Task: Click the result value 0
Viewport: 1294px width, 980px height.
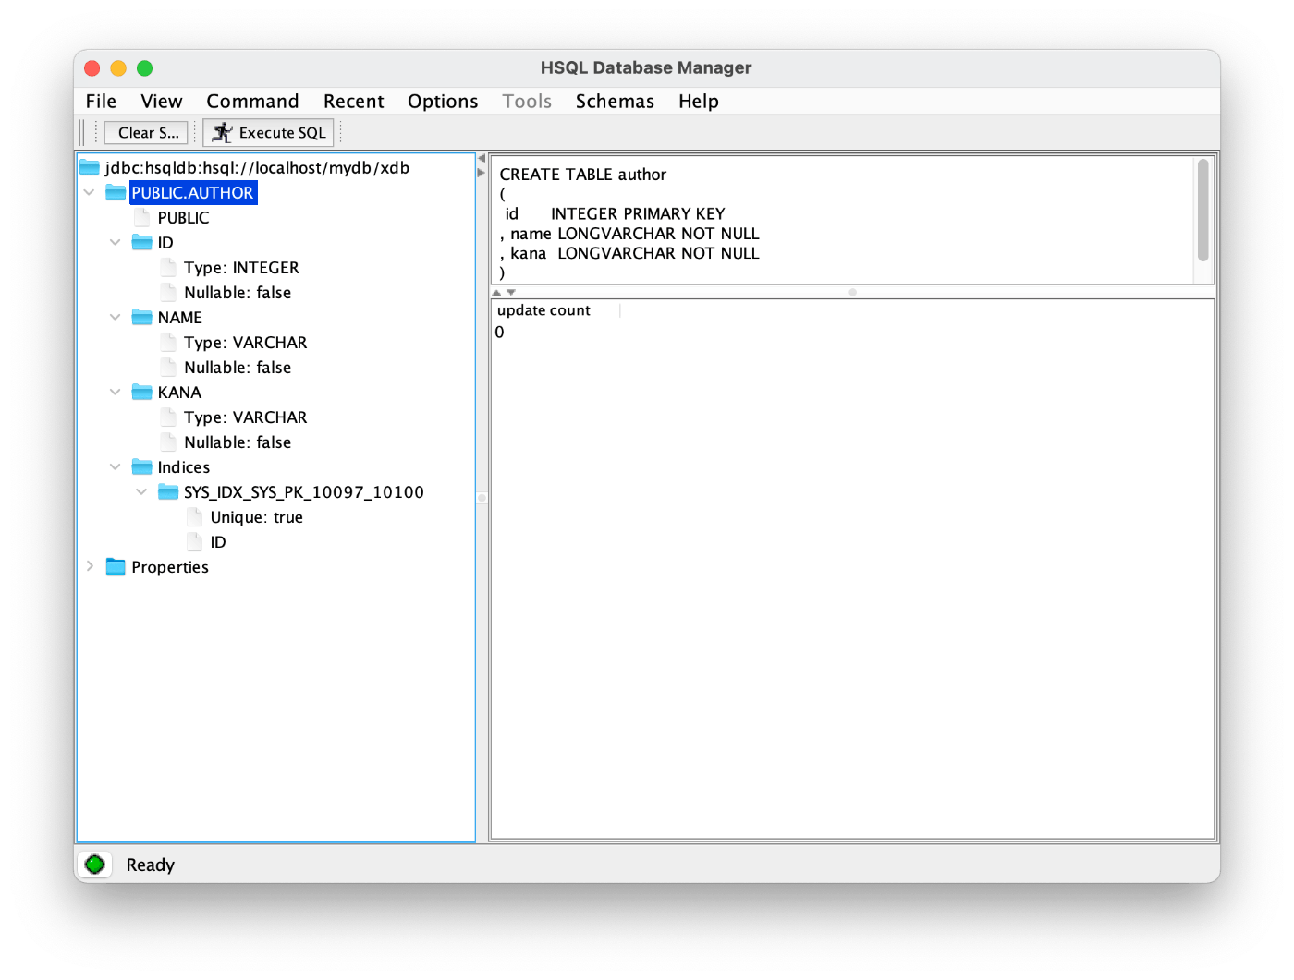Action: (499, 332)
